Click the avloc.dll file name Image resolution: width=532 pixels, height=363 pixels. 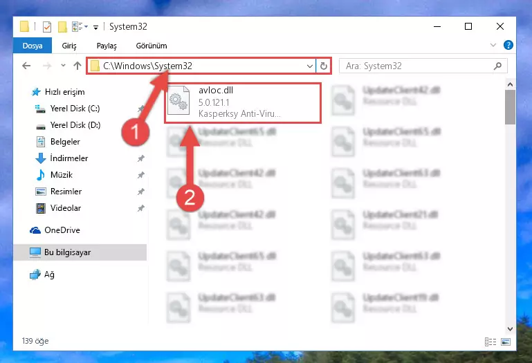pos(216,91)
